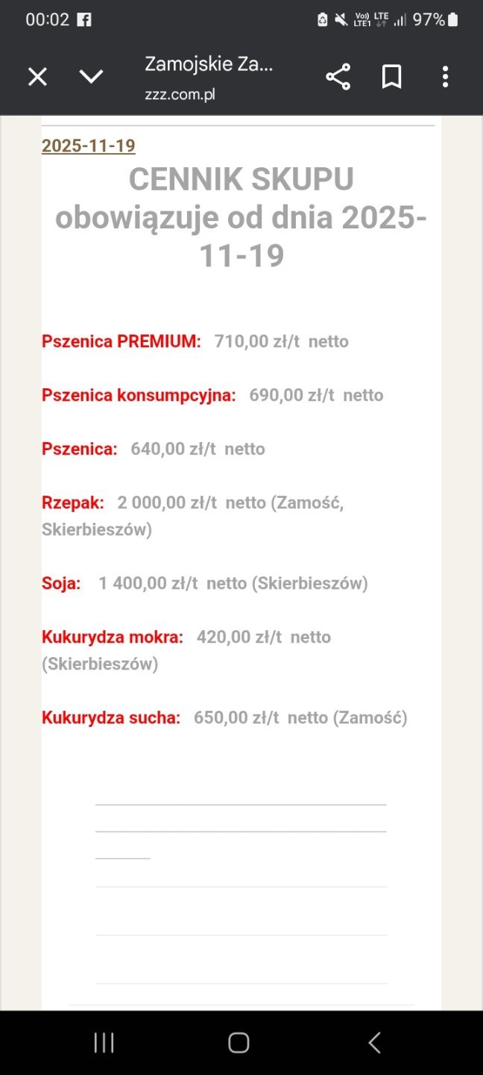Tap the Kukurydza mokra label
This screenshot has width=483, height=1075.
113,637
